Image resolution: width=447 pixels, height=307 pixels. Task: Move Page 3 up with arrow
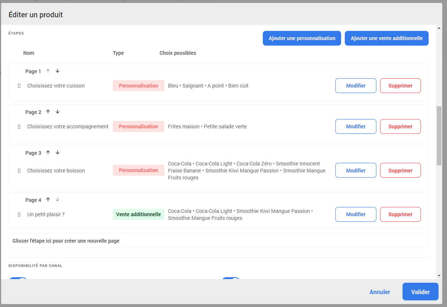pyautogui.click(x=48, y=153)
